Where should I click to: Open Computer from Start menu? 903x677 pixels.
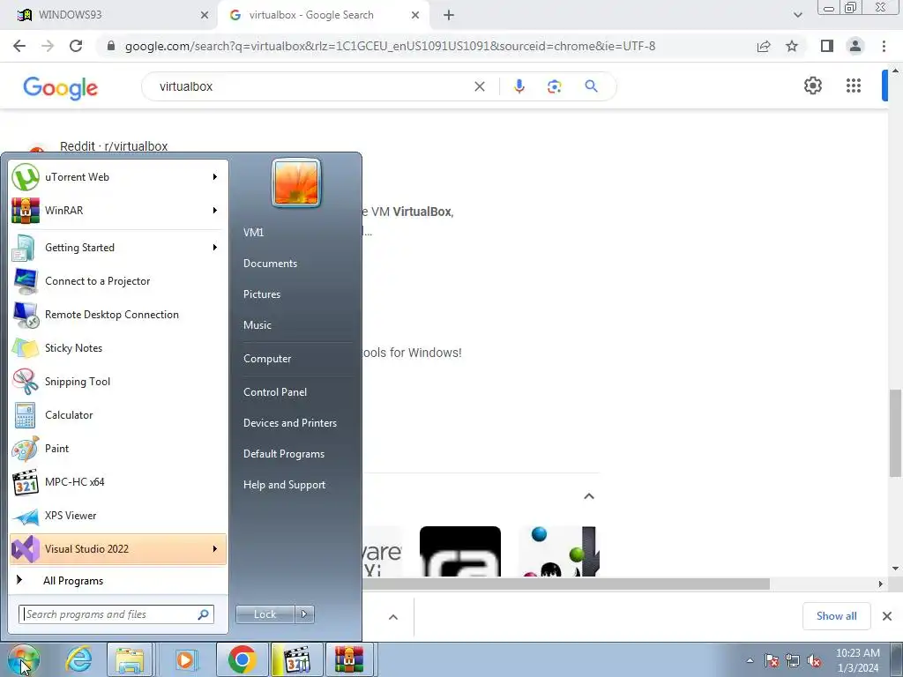[x=267, y=359]
